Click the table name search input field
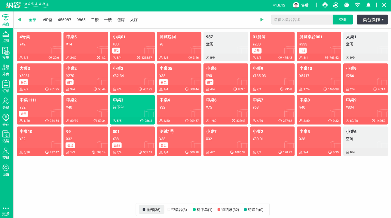The width and height of the screenshot is (391, 218). click(302, 20)
